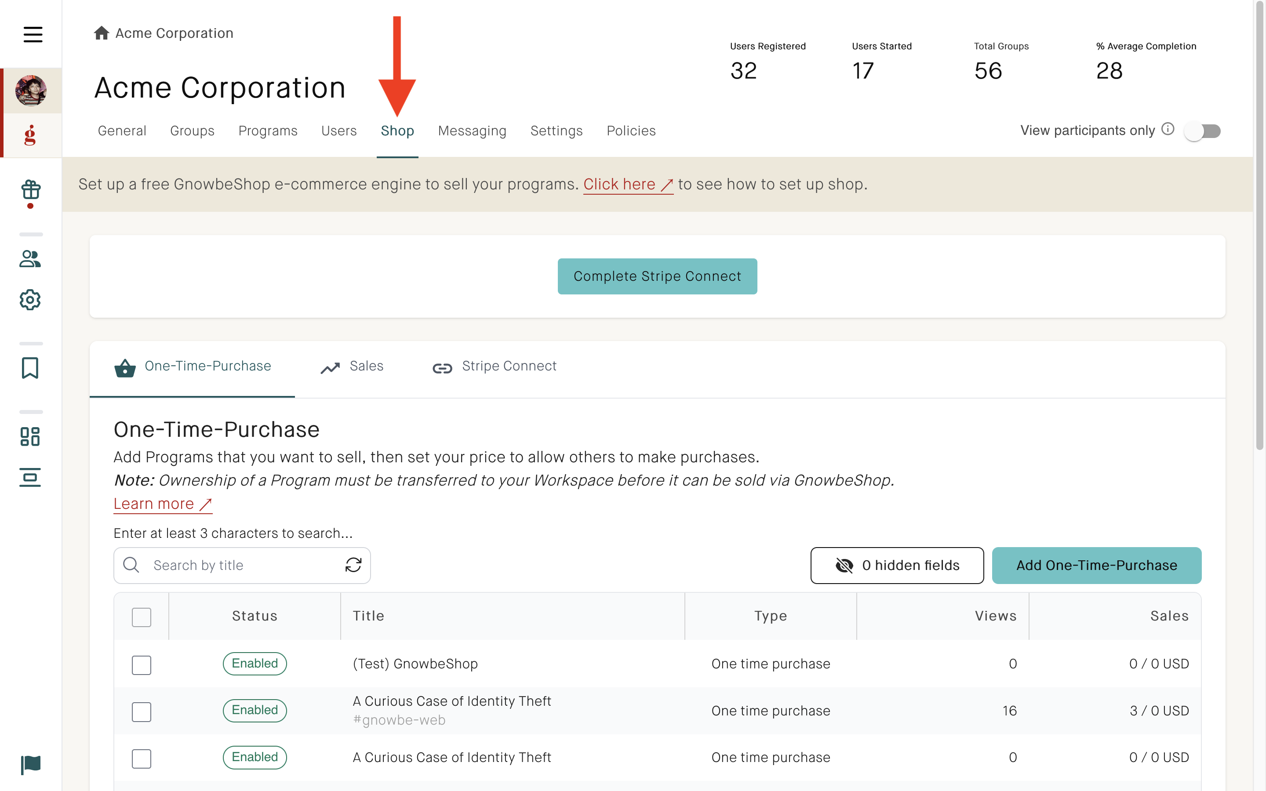Toggle the View participants only switch
The width and height of the screenshot is (1266, 791).
(x=1203, y=132)
